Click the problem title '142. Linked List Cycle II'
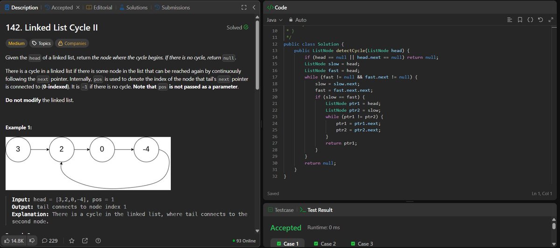Screen dimensions: 560x248 click(51, 28)
